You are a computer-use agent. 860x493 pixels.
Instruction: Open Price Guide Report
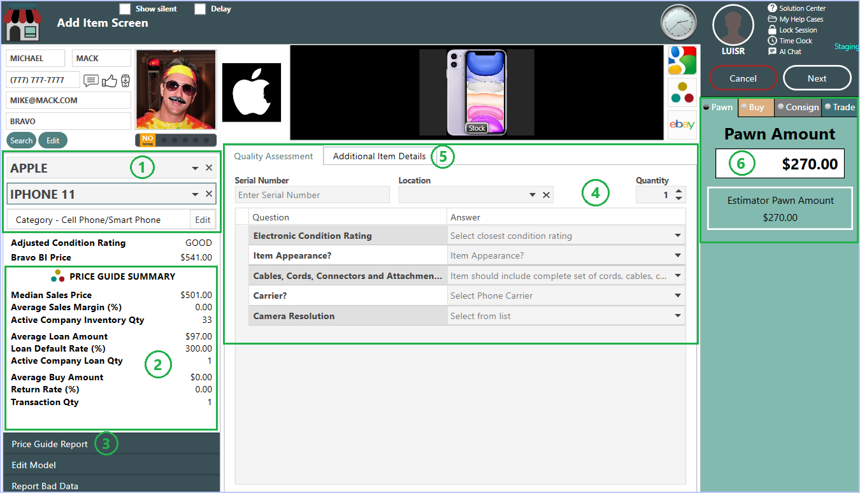pos(50,444)
